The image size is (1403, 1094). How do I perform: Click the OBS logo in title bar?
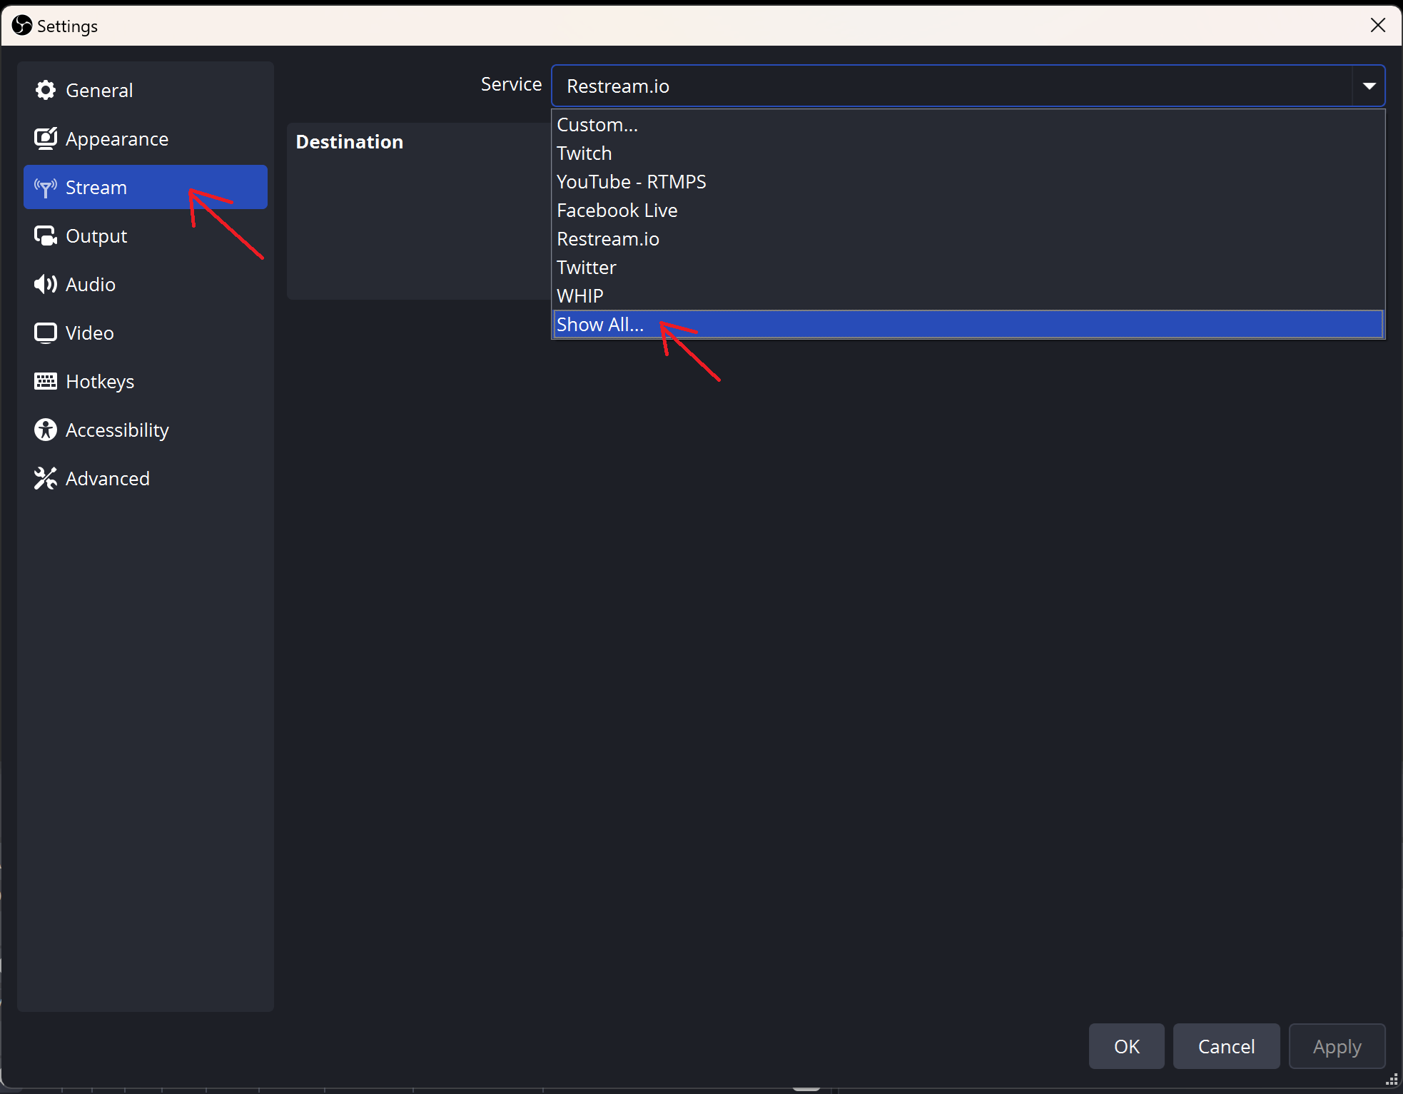tap(22, 26)
